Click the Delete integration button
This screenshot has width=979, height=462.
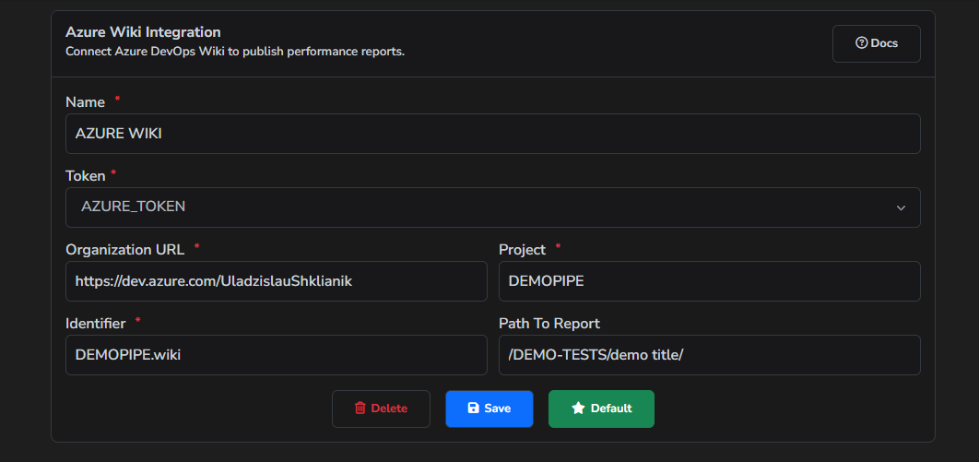tap(381, 409)
